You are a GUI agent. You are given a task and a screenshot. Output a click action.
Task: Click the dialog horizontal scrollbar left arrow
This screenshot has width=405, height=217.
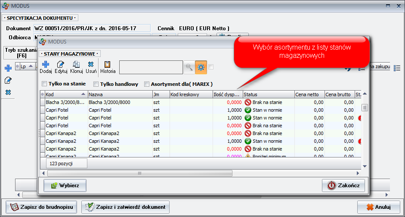pyautogui.click(x=43, y=173)
